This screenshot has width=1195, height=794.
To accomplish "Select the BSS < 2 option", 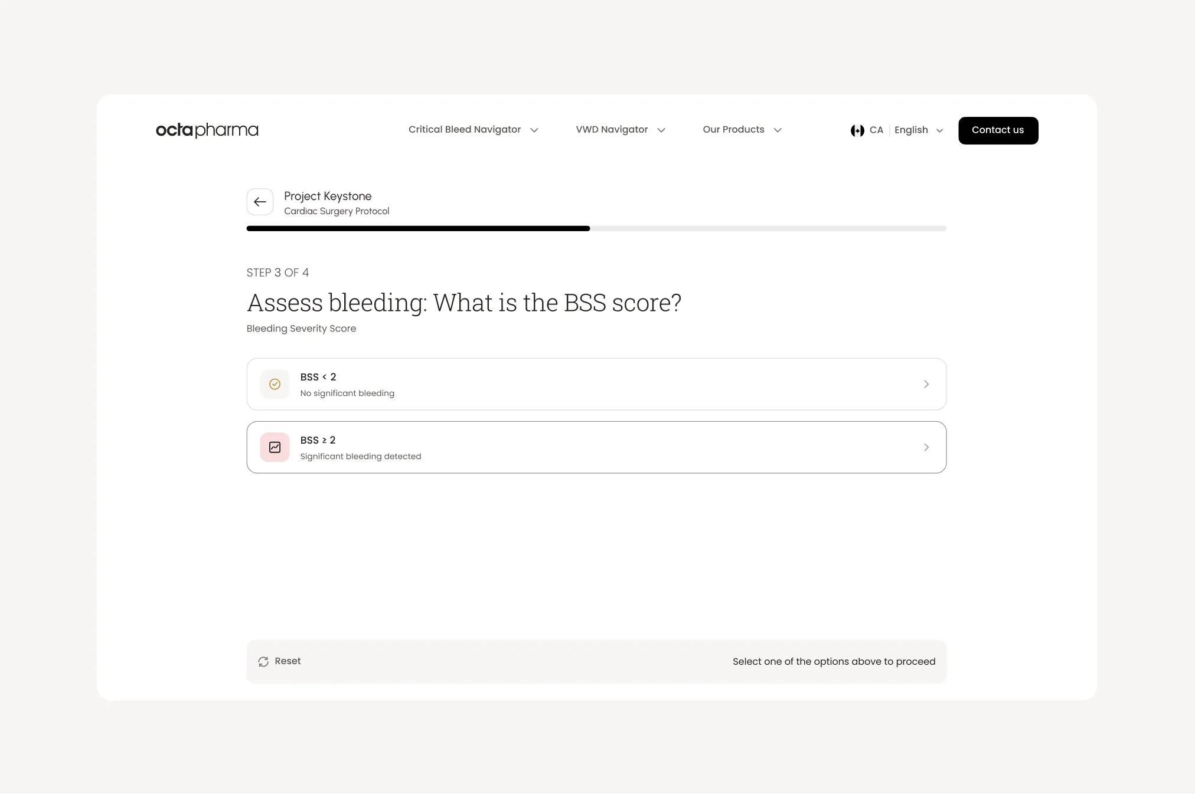I will (596, 384).
